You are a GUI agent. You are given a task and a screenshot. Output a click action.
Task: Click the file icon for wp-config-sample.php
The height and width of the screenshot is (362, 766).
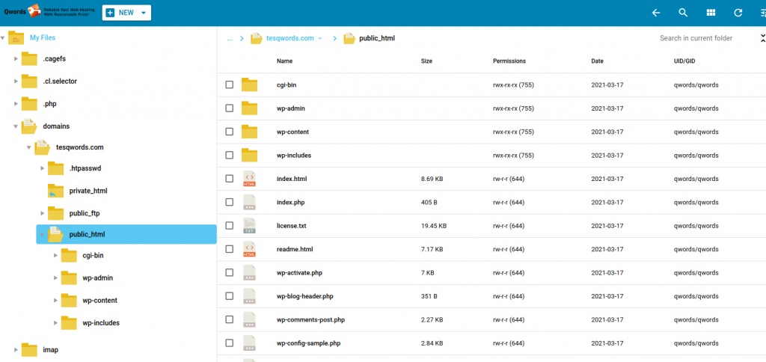click(249, 343)
